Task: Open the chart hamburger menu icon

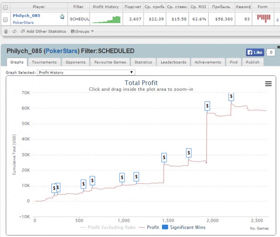Action: pyautogui.click(x=268, y=84)
